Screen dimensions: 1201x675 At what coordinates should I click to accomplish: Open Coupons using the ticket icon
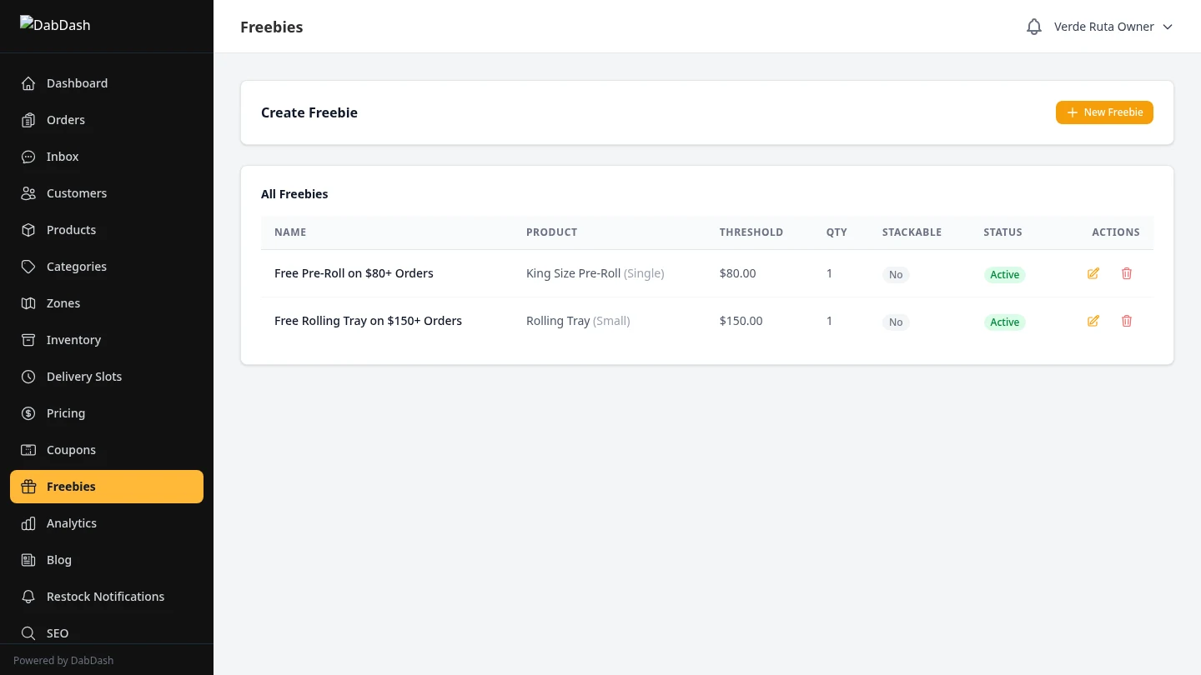pos(28,450)
